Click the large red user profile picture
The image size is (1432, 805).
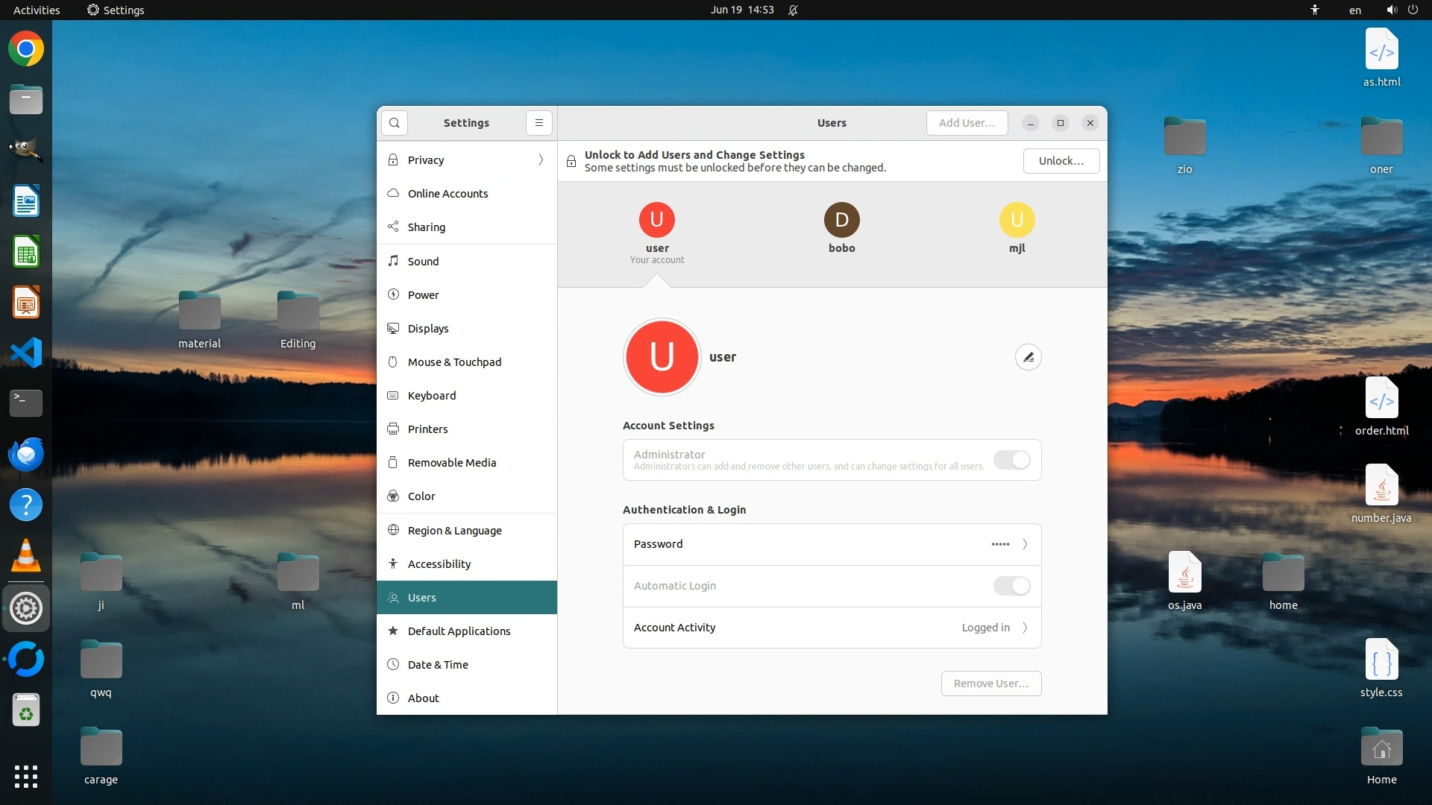coord(662,357)
